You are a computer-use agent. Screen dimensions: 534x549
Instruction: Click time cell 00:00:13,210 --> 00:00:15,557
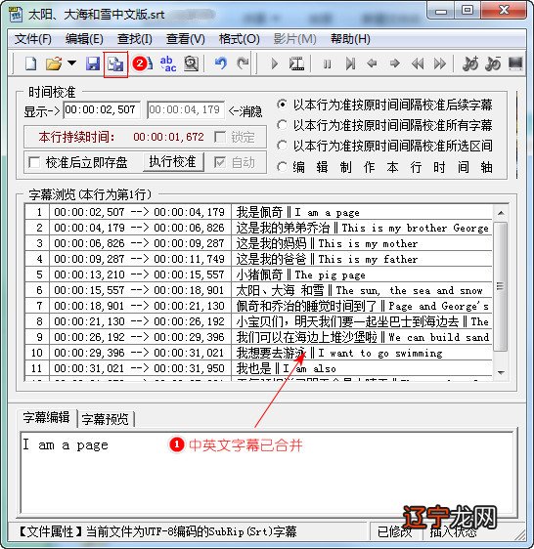[x=139, y=274]
